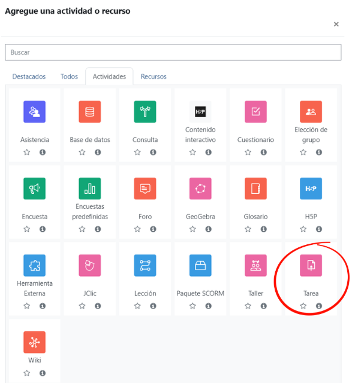352x383 pixels.
Task: Add the Taller activity
Action: [255, 265]
